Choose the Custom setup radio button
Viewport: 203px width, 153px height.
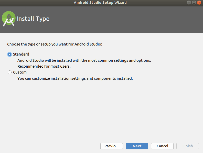9,72
